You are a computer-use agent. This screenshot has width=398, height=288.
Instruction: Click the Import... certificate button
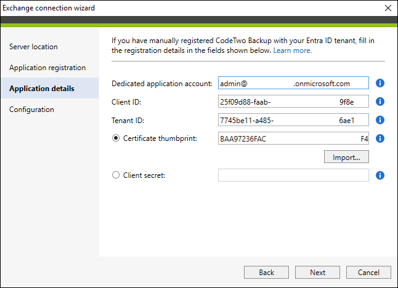click(346, 157)
